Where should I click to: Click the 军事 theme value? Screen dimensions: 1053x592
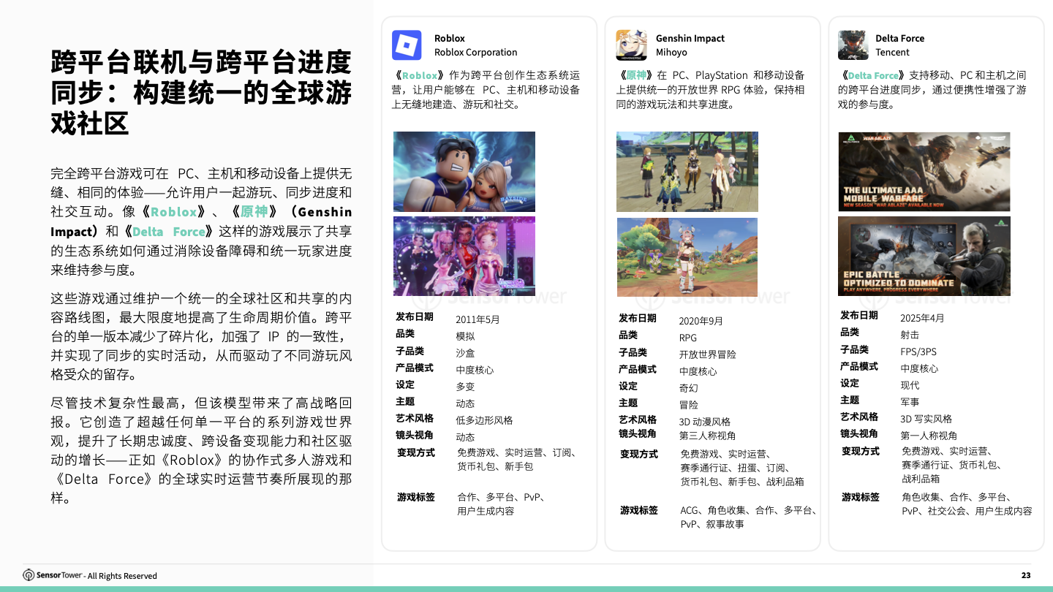[910, 402]
